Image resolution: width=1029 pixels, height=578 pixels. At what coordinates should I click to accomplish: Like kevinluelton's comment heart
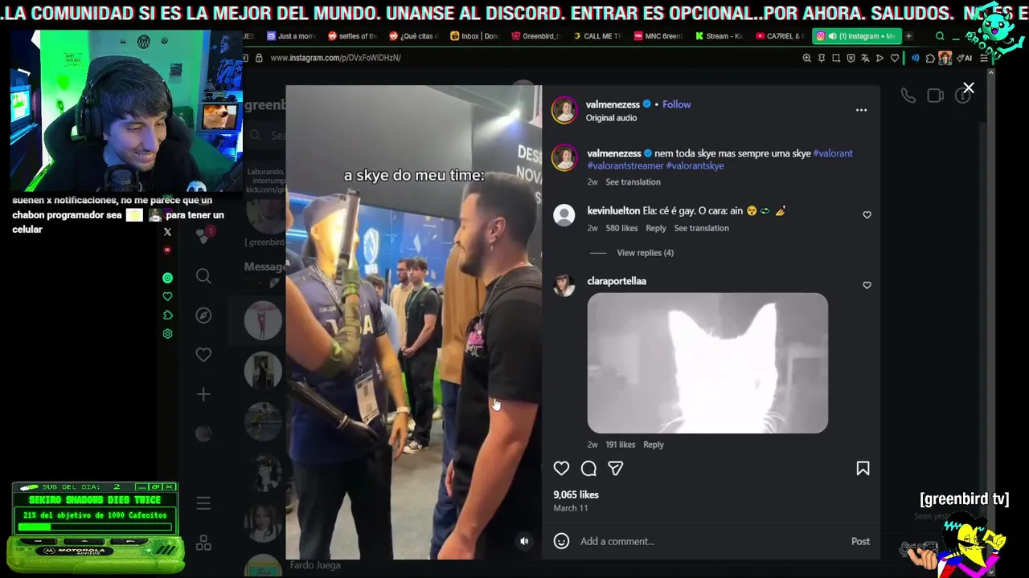pyautogui.click(x=867, y=215)
